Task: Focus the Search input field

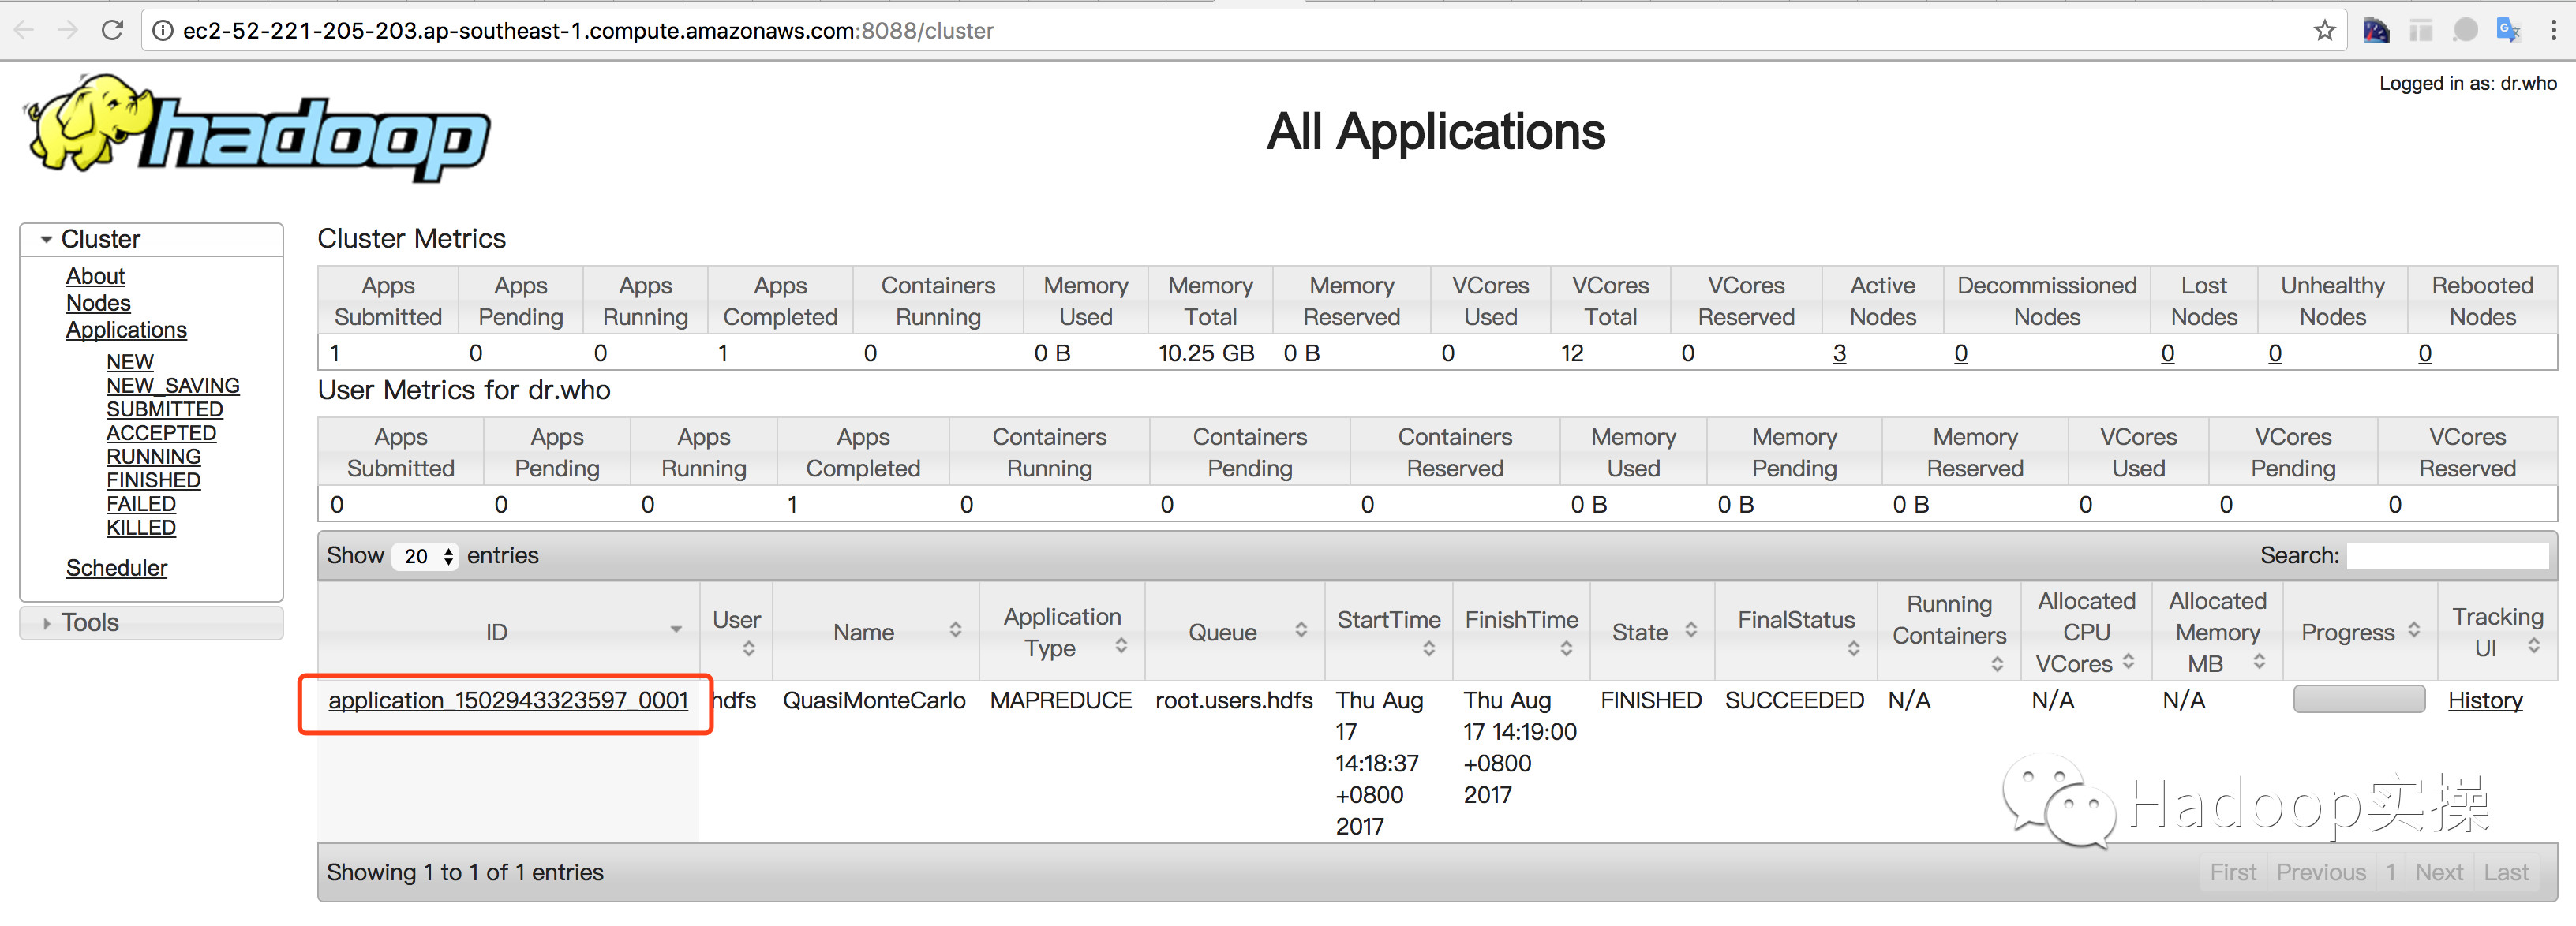Action: pyautogui.click(x=2447, y=555)
